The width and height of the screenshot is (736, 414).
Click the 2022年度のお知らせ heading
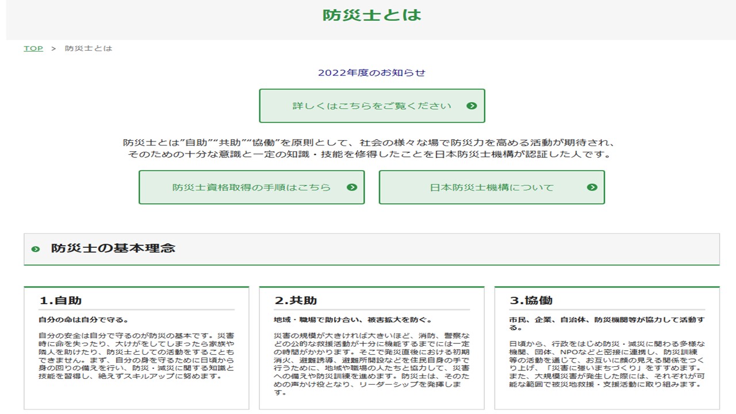(371, 73)
